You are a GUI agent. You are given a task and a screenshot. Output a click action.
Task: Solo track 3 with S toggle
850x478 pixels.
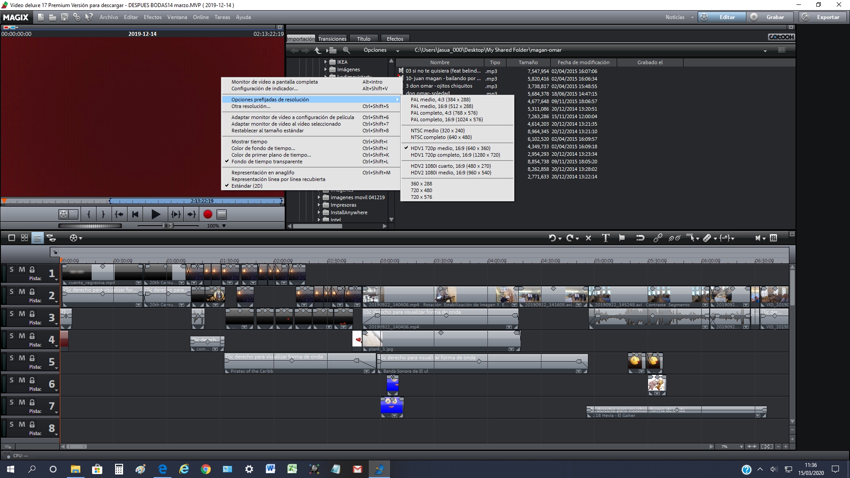12,314
